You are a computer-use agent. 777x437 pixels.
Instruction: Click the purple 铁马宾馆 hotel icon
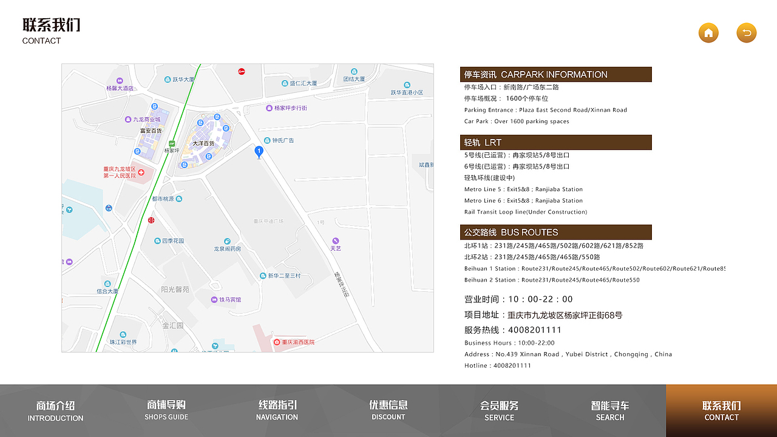(x=214, y=299)
